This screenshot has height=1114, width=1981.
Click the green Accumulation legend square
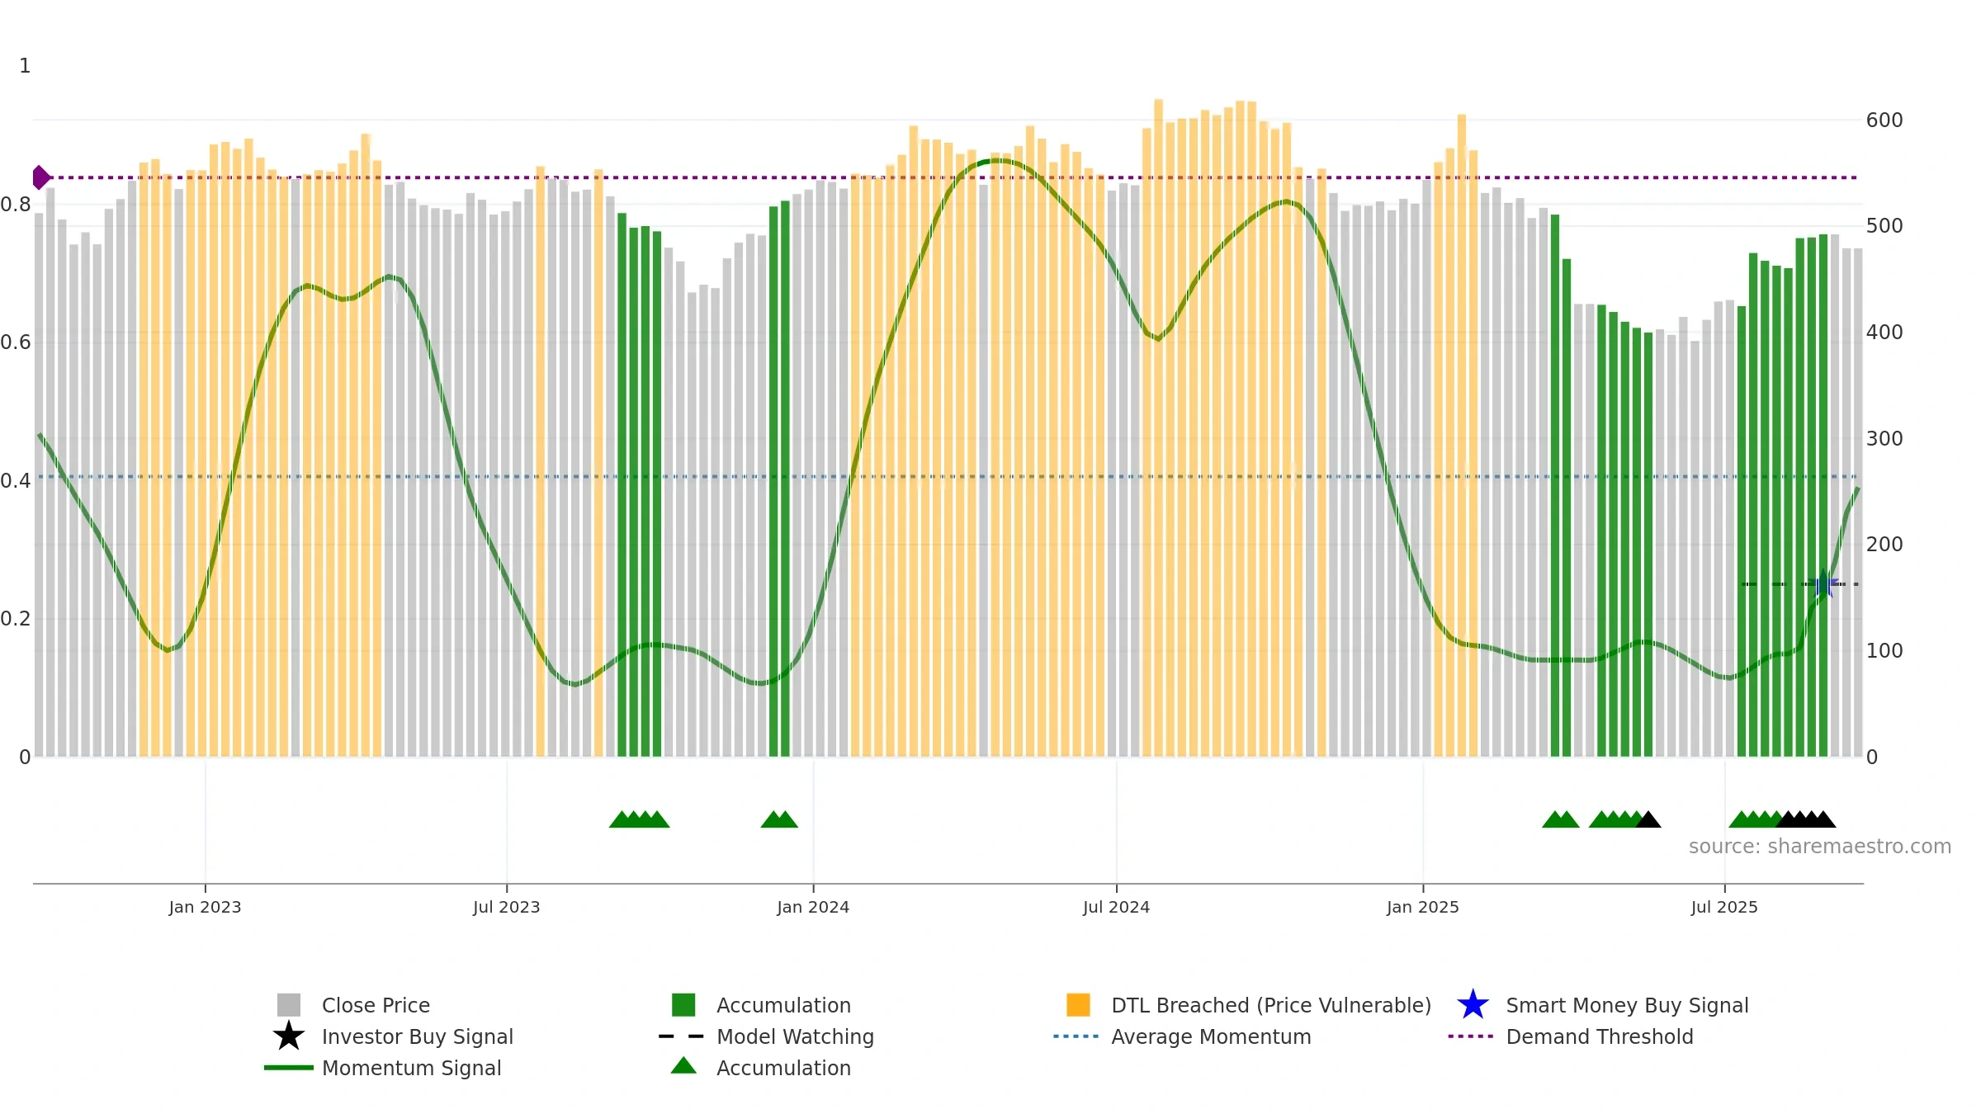683,1005
